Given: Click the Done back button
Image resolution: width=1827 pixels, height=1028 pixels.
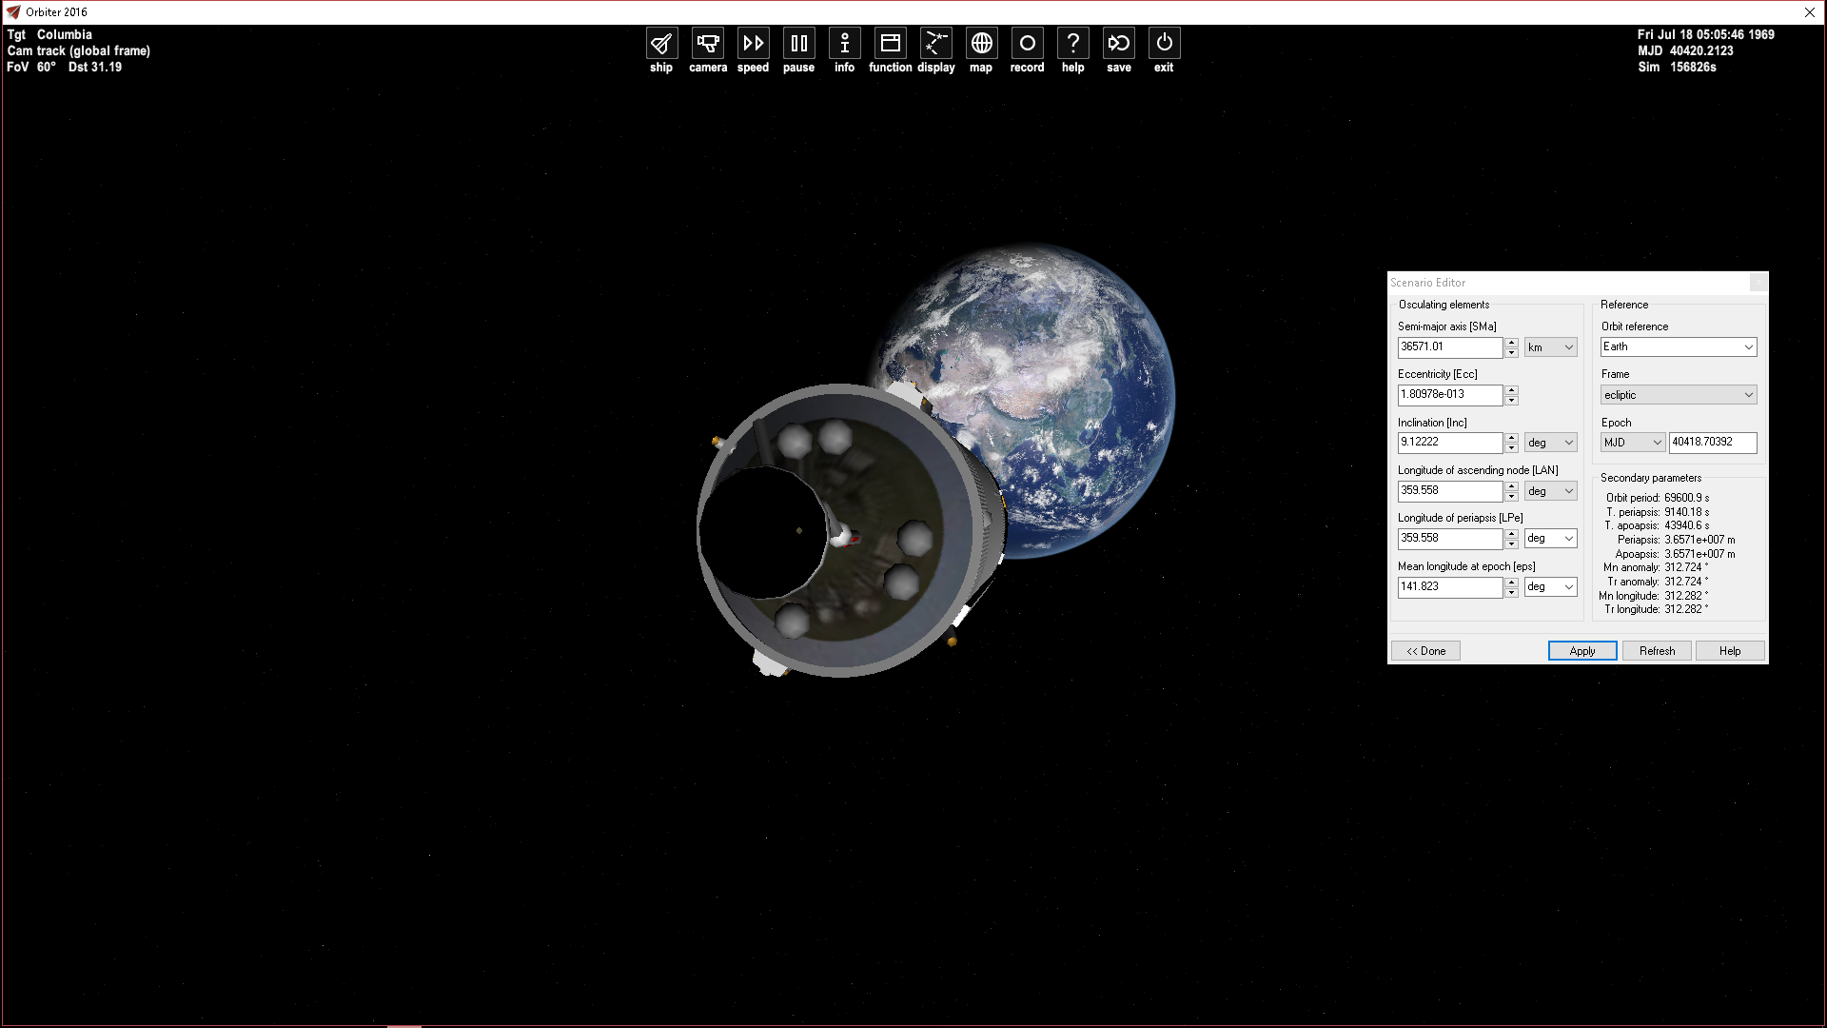Looking at the screenshot, I should pyautogui.click(x=1425, y=651).
